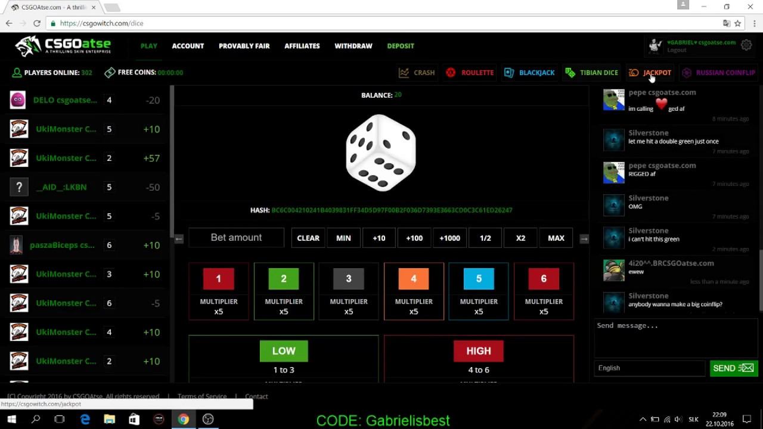The image size is (763, 429).
Task: Click the DELO csgoatse player row
Action: (x=85, y=100)
